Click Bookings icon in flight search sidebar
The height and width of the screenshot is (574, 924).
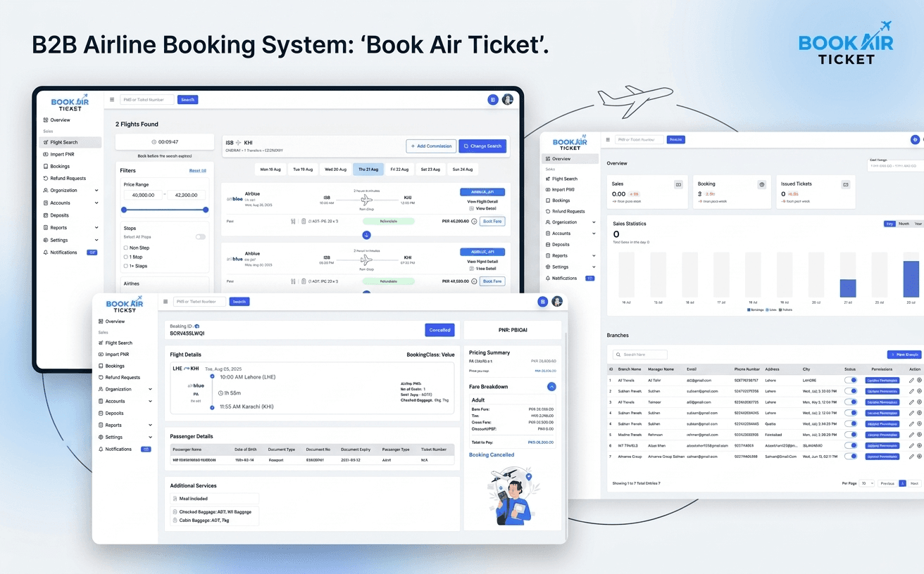pos(46,167)
